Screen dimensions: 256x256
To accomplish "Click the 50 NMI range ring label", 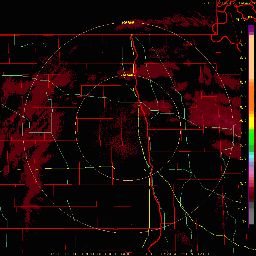I will point(128,75).
